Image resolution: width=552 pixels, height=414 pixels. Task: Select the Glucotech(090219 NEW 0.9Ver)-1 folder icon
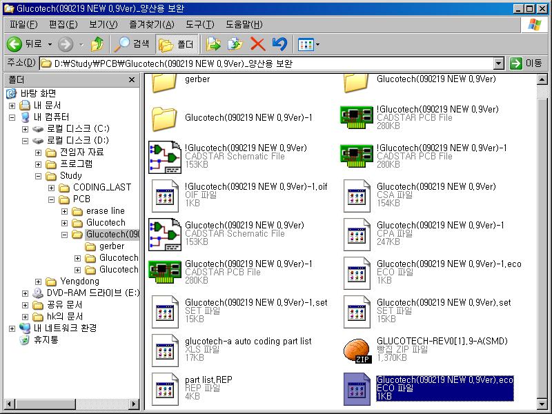(x=164, y=118)
